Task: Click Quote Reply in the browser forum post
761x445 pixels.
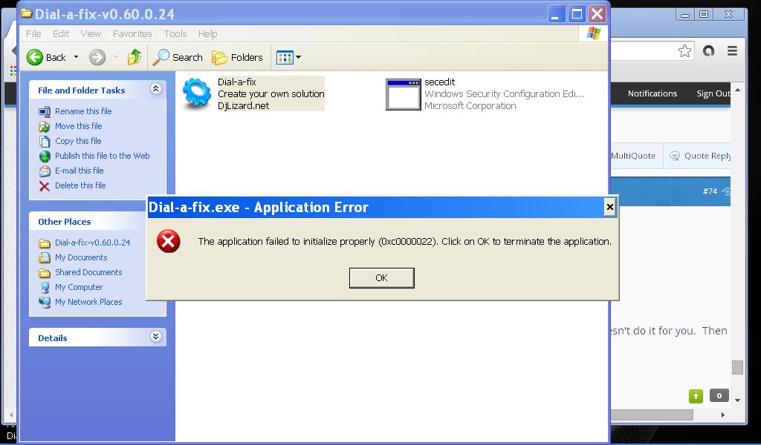Action: coord(700,156)
